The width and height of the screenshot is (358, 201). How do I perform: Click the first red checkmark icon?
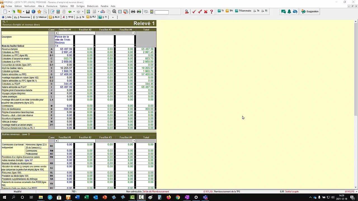(194, 12)
